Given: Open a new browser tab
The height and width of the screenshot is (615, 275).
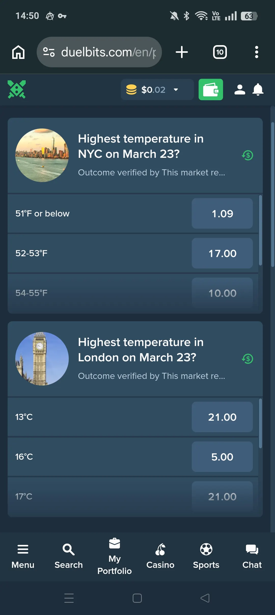Looking at the screenshot, I should coord(182,52).
